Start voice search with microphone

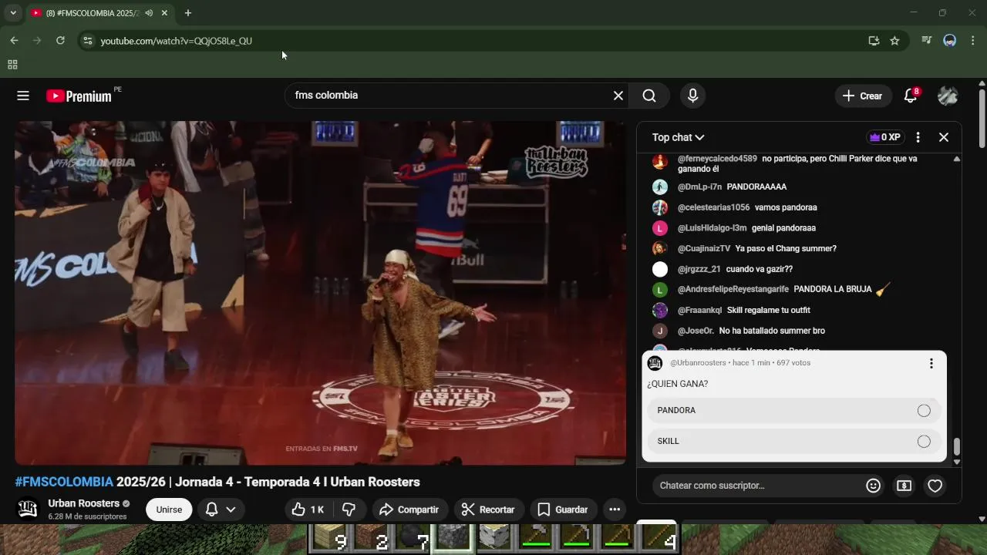coord(692,96)
